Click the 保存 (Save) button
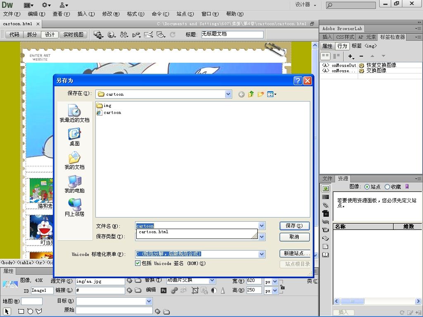Image resolution: width=423 pixels, height=317 pixels. 294,226
